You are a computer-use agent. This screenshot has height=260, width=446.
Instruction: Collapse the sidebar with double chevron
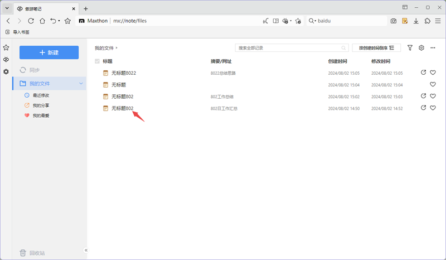pos(86,250)
